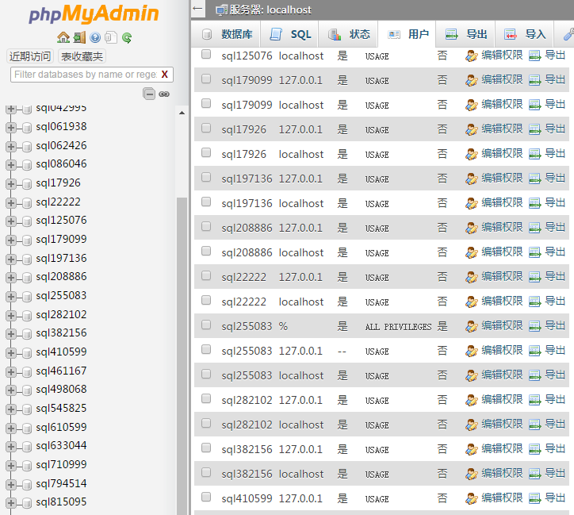Click edit privileges icon for sql17926 127.0.0.1
The width and height of the screenshot is (574, 515).
click(x=472, y=129)
